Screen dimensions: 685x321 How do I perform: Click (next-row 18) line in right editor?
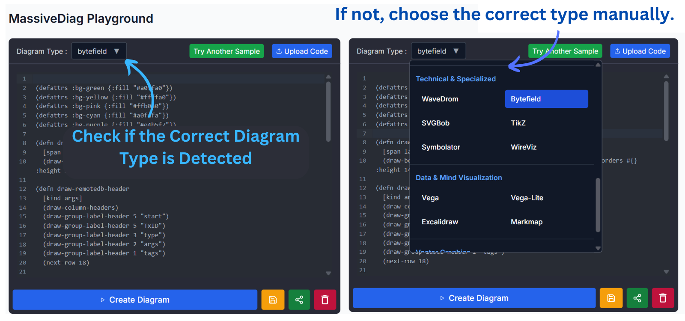pyautogui.click(x=406, y=261)
